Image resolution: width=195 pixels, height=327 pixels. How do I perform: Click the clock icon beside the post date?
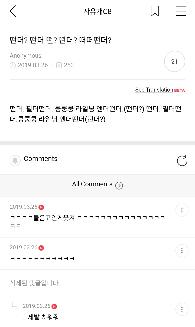(x=13, y=65)
